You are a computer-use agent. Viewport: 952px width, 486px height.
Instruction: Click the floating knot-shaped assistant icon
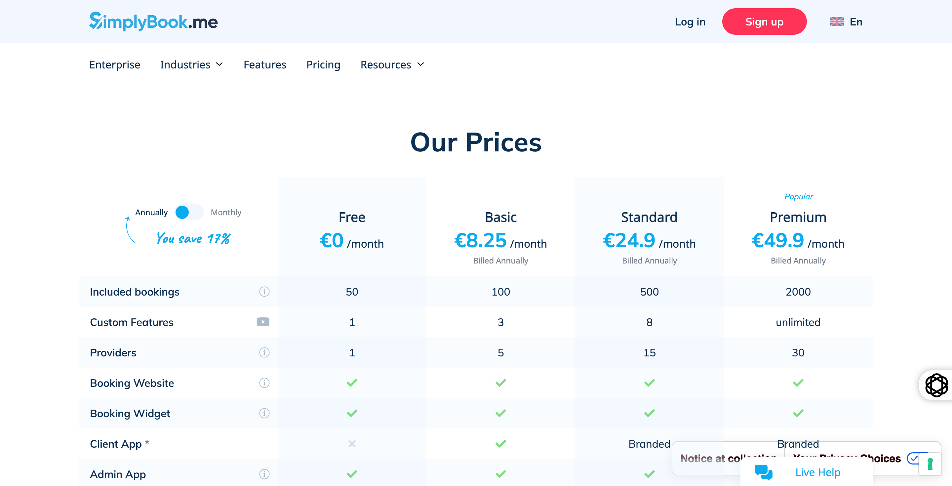pos(936,385)
